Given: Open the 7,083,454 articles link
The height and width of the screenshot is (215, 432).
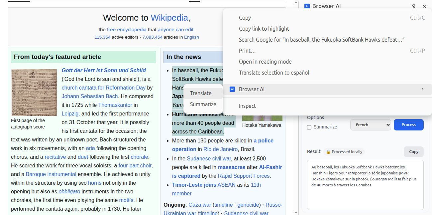Looking at the screenshot, I should [x=152, y=37].
